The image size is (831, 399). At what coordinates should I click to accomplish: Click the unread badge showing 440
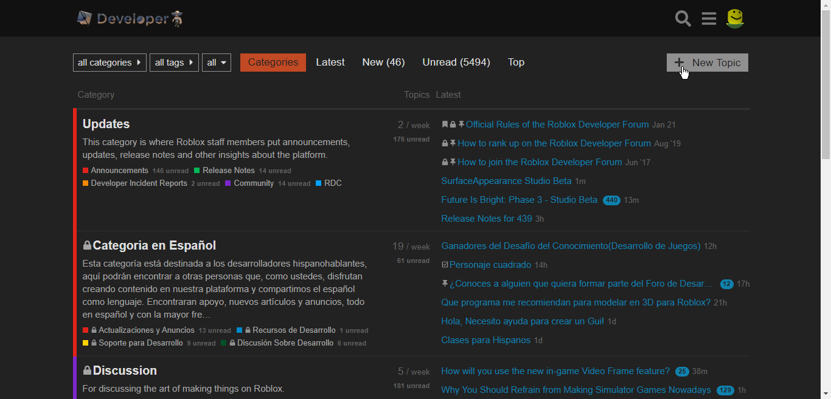[x=611, y=200]
